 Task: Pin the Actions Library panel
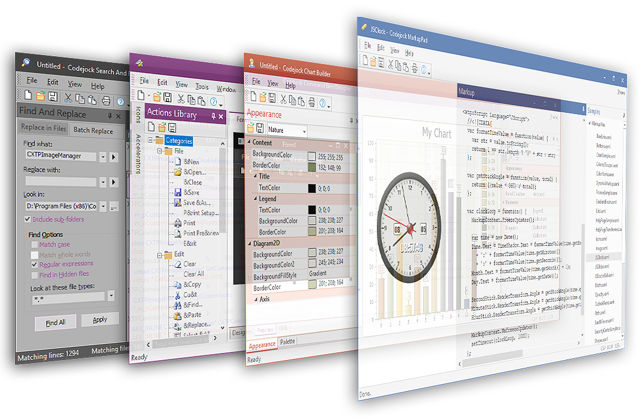point(213,116)
